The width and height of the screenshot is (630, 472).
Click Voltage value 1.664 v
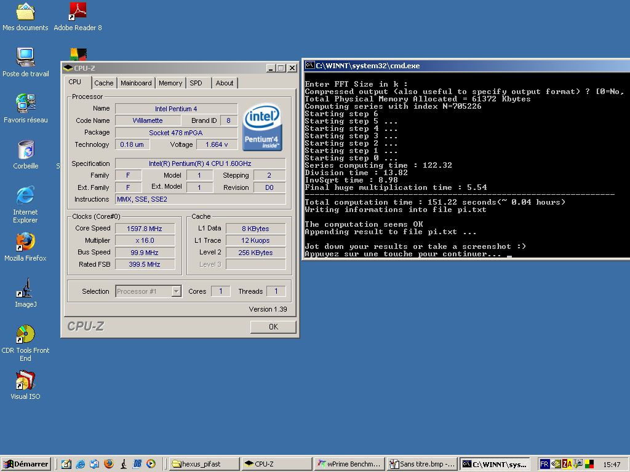(217, 144)
